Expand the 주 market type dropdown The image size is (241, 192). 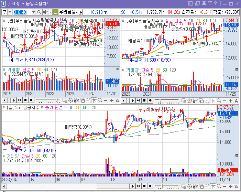[x=10, y=12]
